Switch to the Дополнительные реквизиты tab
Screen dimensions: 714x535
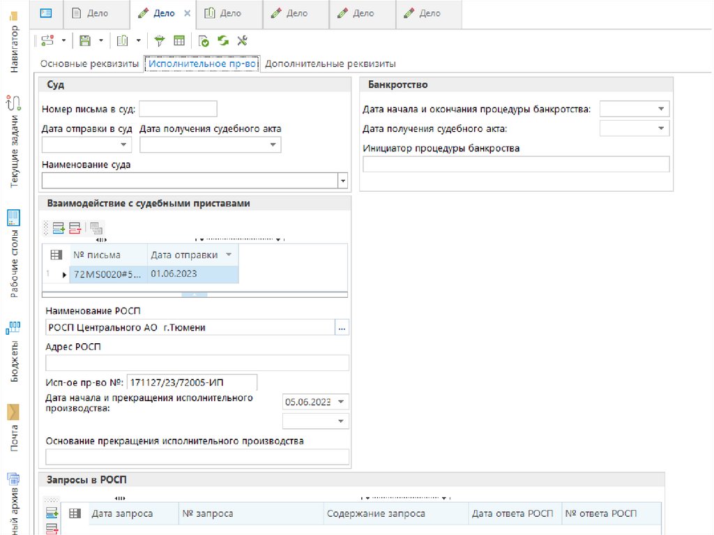coord(331,63)
